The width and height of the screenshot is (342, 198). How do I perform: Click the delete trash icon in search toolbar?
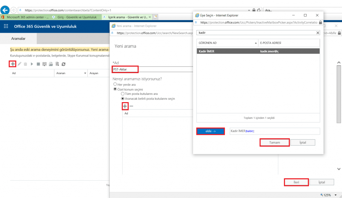pyautogui.click(x=25, y=64)
